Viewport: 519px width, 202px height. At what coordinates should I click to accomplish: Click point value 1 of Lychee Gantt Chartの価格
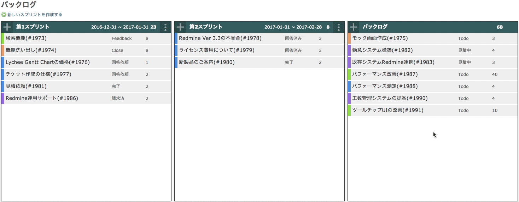point(147,63)
